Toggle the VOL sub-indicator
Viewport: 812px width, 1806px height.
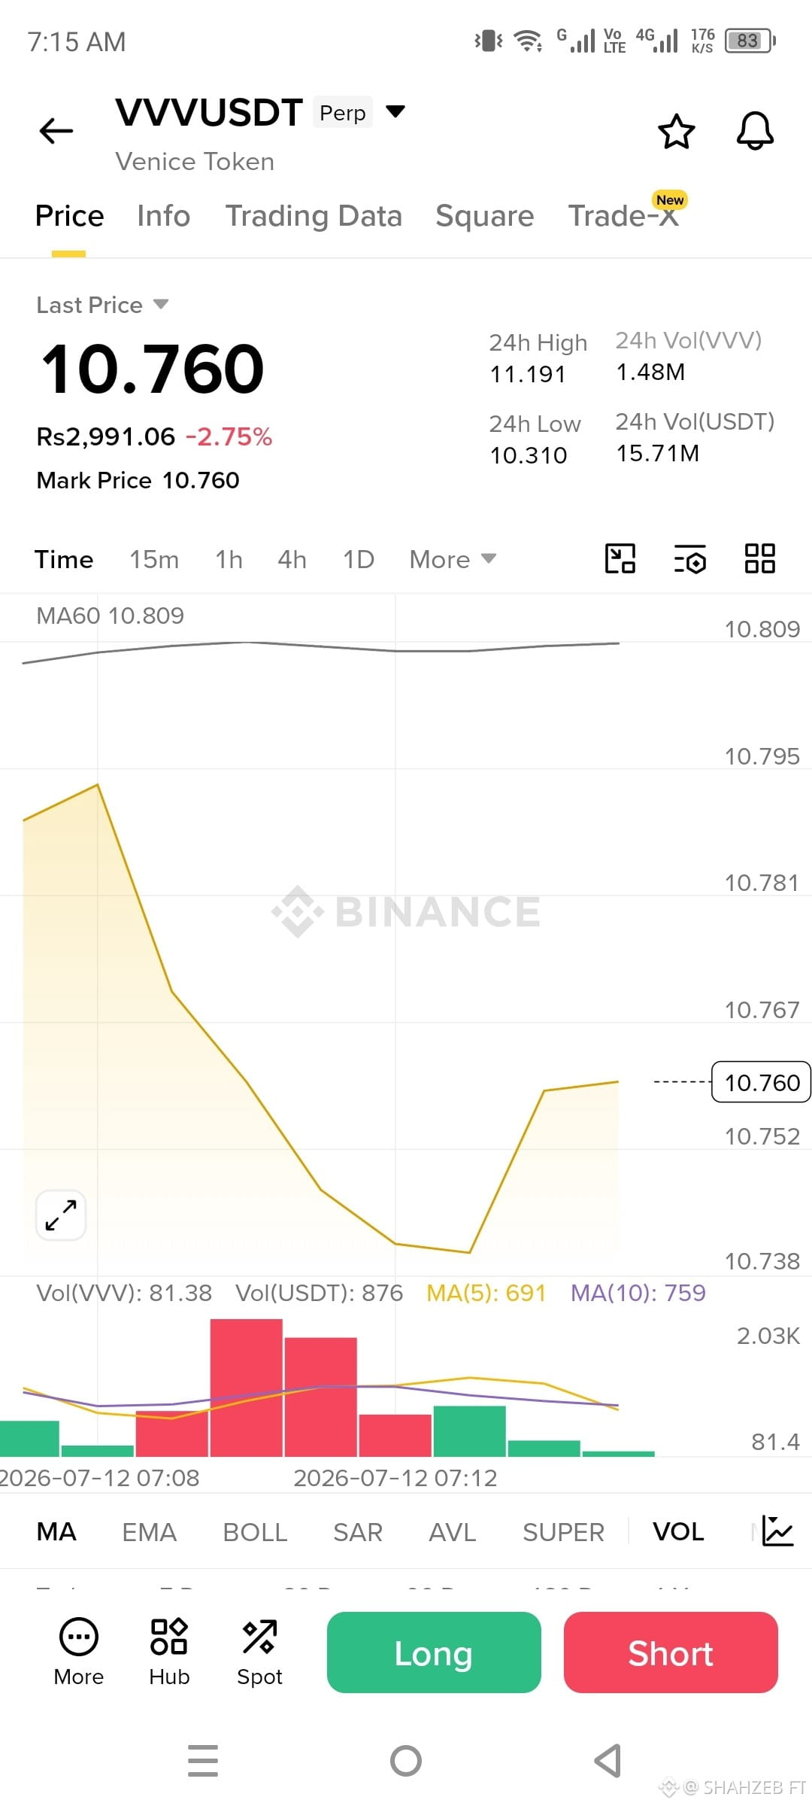(678, 1531)
